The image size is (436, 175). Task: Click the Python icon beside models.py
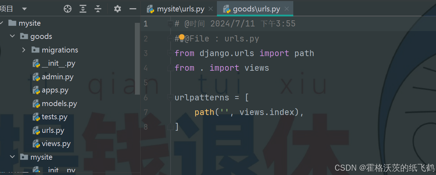[36, 104]
